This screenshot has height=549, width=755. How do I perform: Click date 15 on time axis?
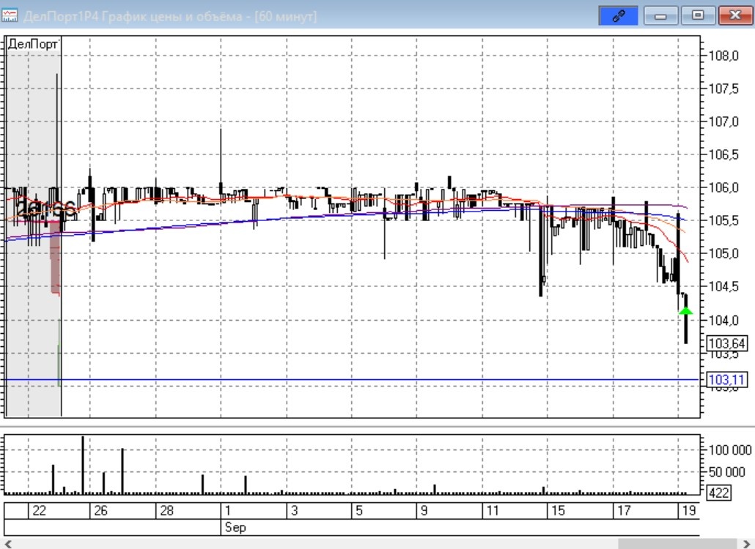pyautogui.click(x=558, y=510)
